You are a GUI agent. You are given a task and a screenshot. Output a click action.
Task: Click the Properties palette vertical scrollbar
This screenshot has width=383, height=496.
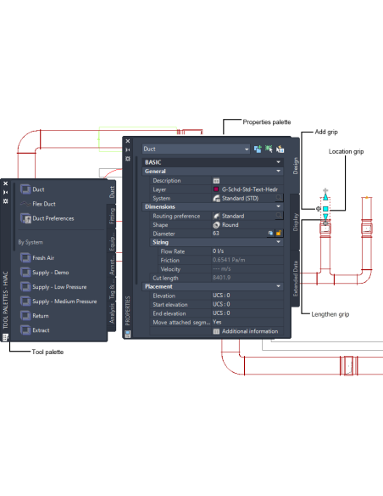[x=136, y=220]
